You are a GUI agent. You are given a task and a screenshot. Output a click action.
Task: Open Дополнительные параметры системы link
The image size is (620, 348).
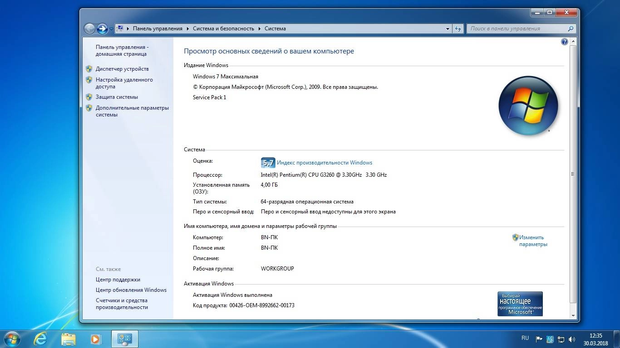[132, 111]
